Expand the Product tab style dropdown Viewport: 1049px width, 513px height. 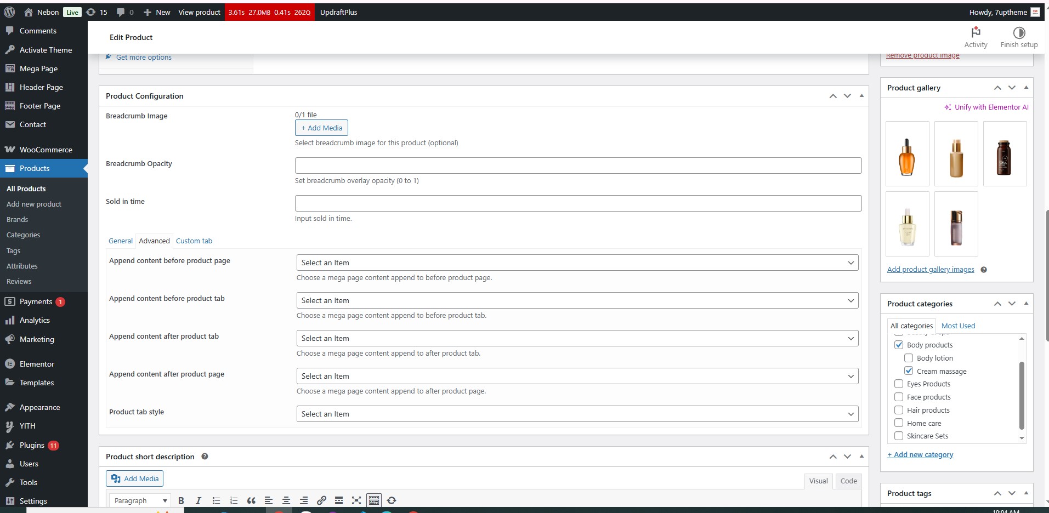click(577, 414)
